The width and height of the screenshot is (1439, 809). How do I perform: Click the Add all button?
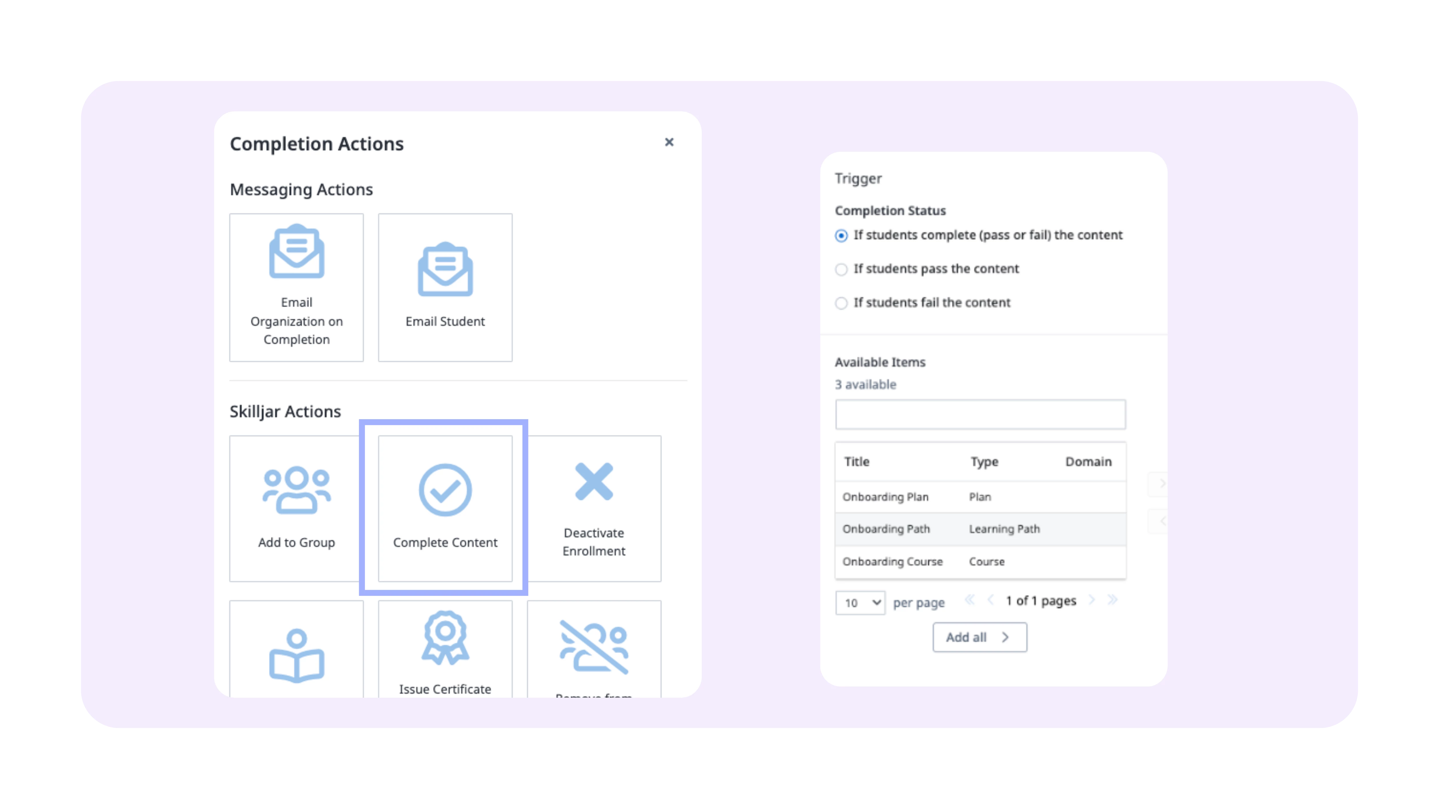[980, 637]
